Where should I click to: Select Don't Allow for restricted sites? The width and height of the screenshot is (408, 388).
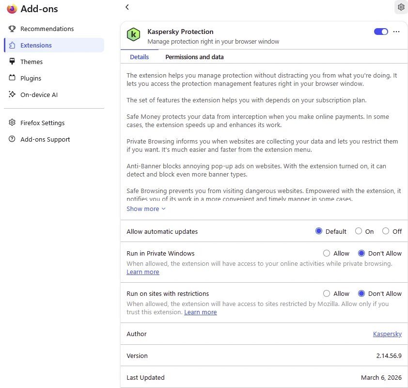(x=361, y=293)
